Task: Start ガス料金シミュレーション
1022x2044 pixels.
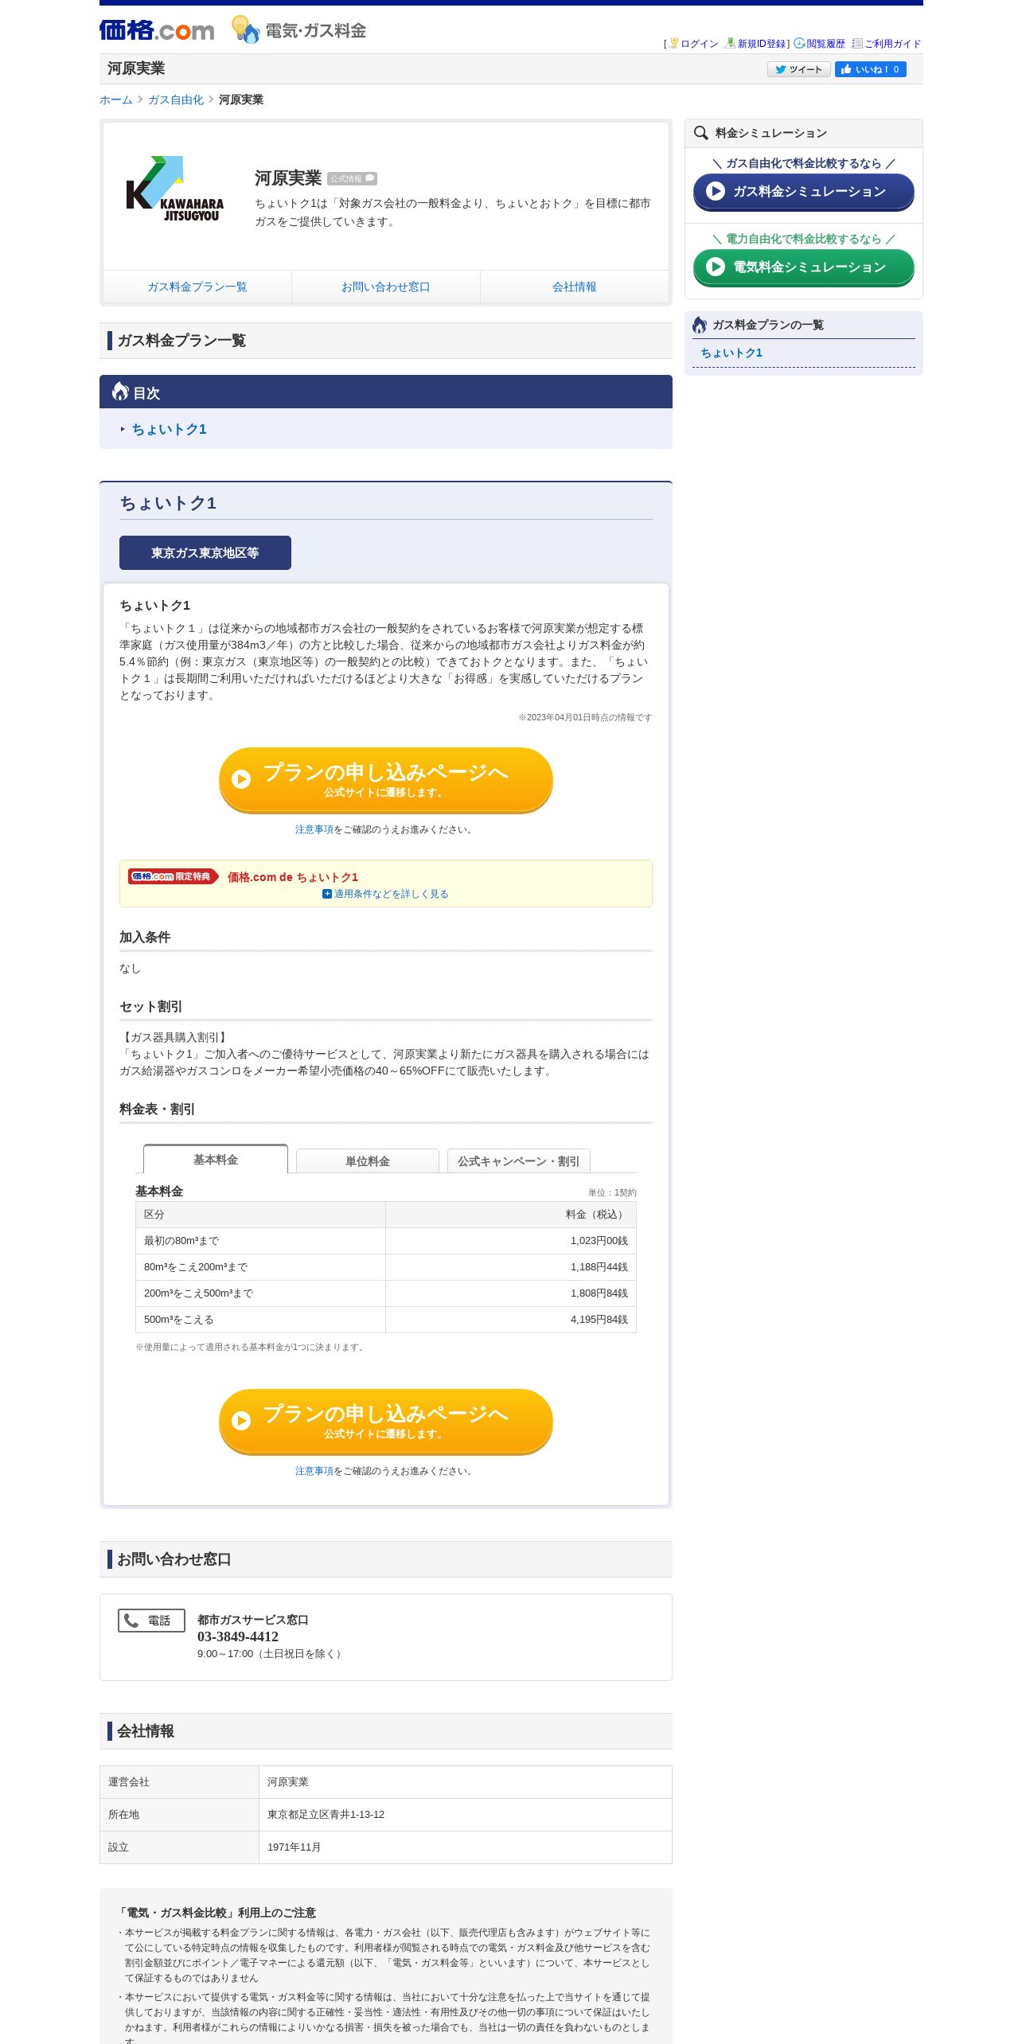Action: point(803,192)
